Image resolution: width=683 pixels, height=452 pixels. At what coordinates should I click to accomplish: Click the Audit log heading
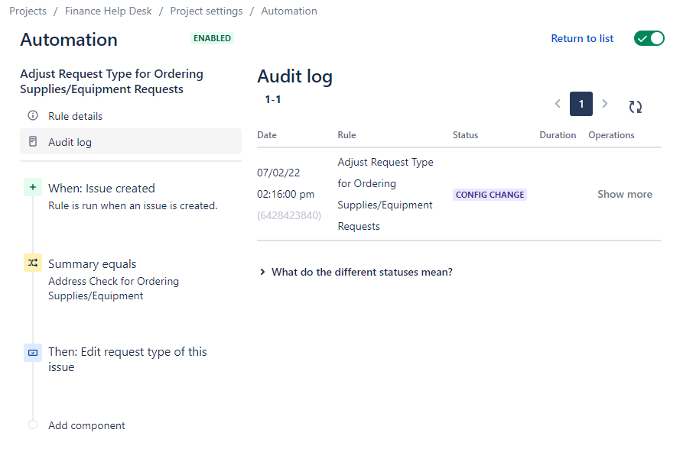pos(295,76)
